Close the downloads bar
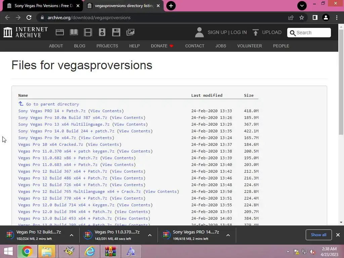This screenshot has height=258, width=344. pyautogui.click(x=338, y=235)
